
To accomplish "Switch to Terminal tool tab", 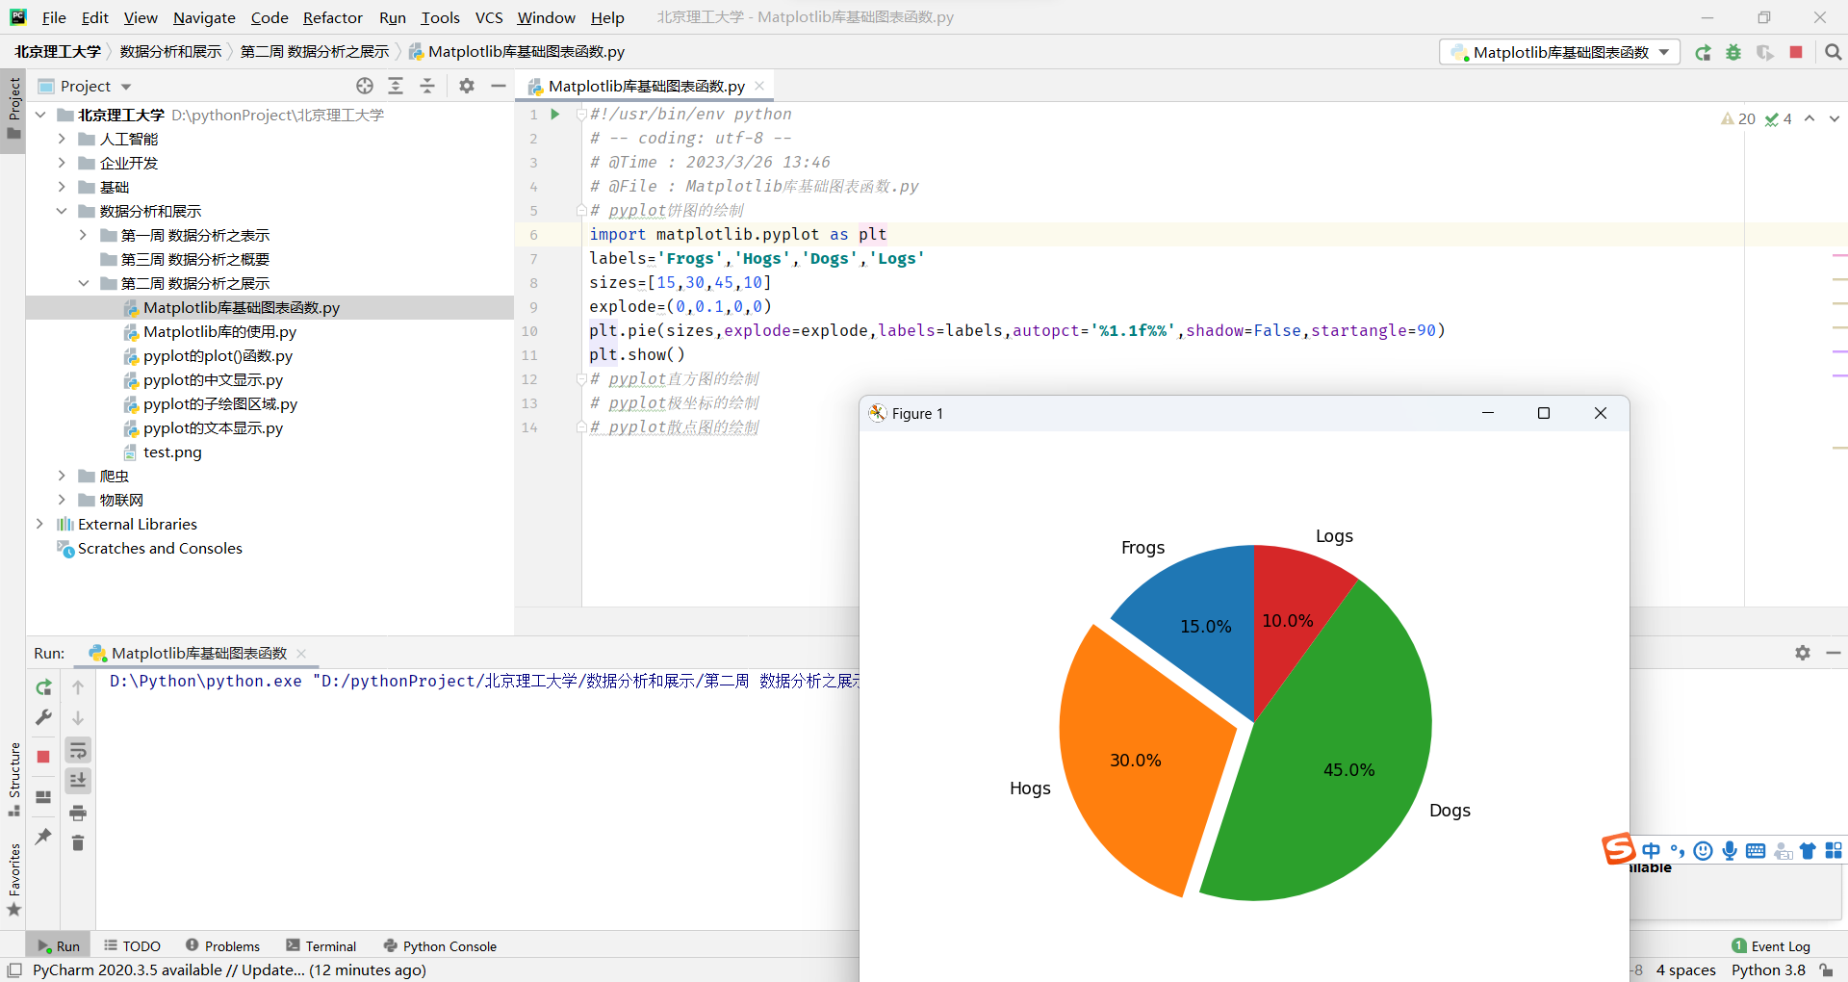I will [321, 946].
